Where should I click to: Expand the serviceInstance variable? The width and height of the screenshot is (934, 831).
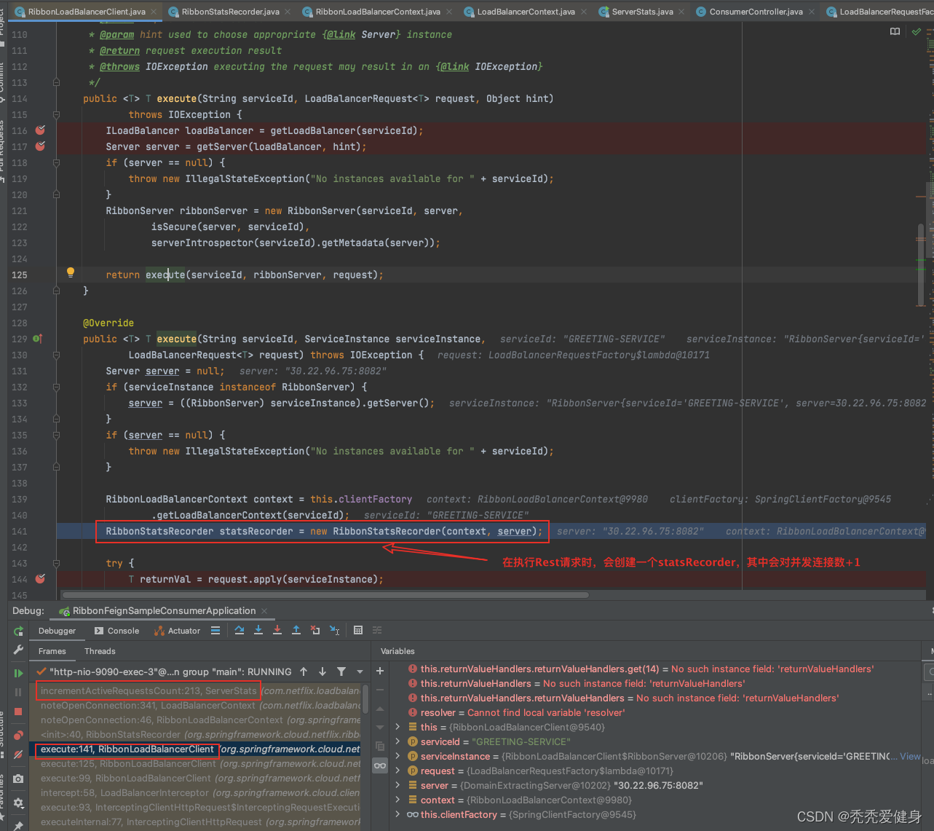[397, 756]
